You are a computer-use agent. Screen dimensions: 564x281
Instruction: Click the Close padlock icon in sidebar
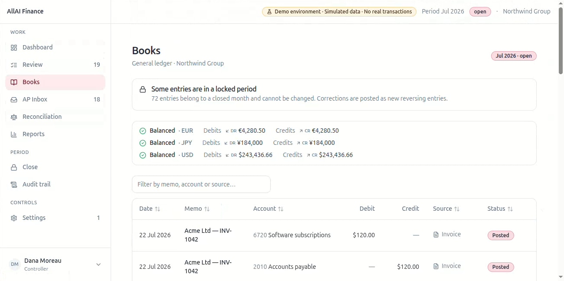pyautogui.click(x=14, y=167)
